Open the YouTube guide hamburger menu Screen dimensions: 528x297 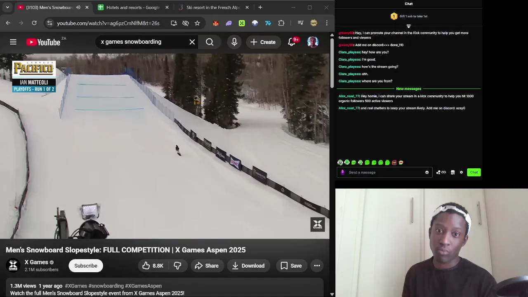pyautogui.click(x=13, y=42)
